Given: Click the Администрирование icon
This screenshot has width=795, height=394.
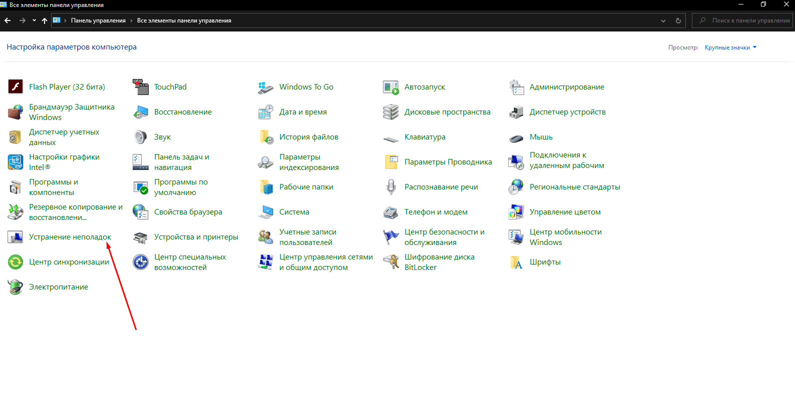Looking at the screenshot, I should point(516,86).
